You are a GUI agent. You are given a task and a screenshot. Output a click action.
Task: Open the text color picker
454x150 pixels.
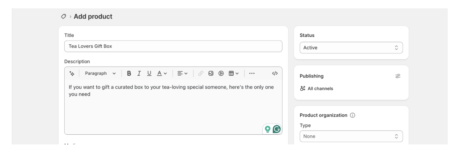click(162, 73)
